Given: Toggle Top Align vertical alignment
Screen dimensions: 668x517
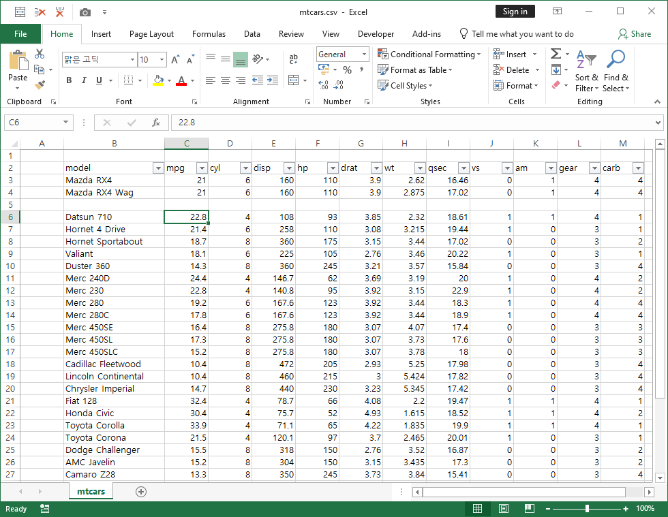Looking at the screenshot, I should pyautogui.click(x=210, y=59).
